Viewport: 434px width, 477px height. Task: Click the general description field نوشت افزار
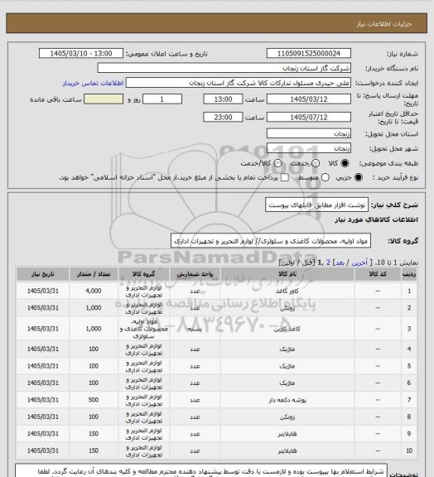316,205
